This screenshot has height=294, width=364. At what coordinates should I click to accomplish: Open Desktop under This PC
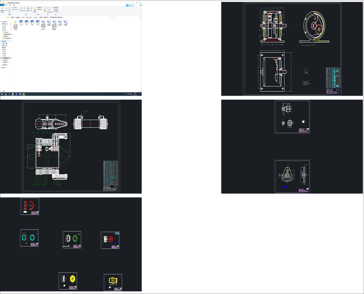tap(6, 46)
